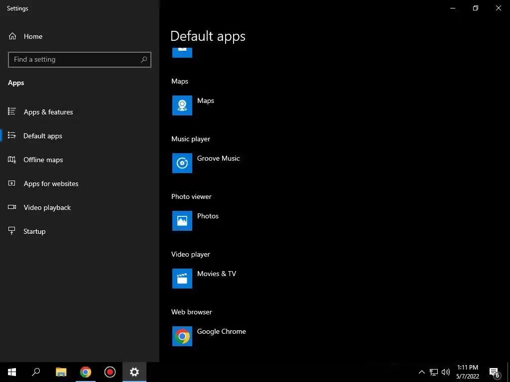Screen dimensions: 510x382
Task: Click the search magnifier in Find a setting
Action: [x=144, y=60]
